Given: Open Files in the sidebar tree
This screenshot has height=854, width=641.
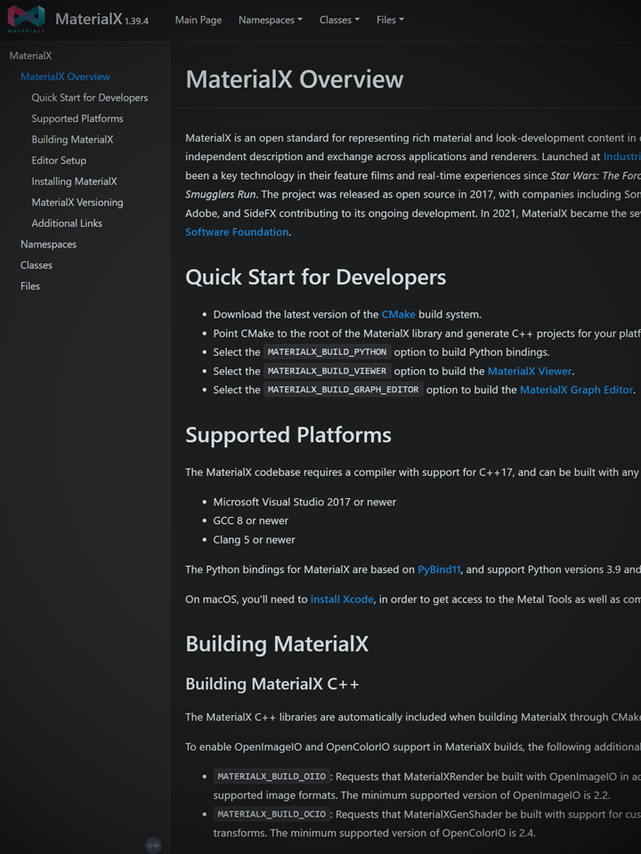Looking at the screenshot, I should tap(30, 286).
